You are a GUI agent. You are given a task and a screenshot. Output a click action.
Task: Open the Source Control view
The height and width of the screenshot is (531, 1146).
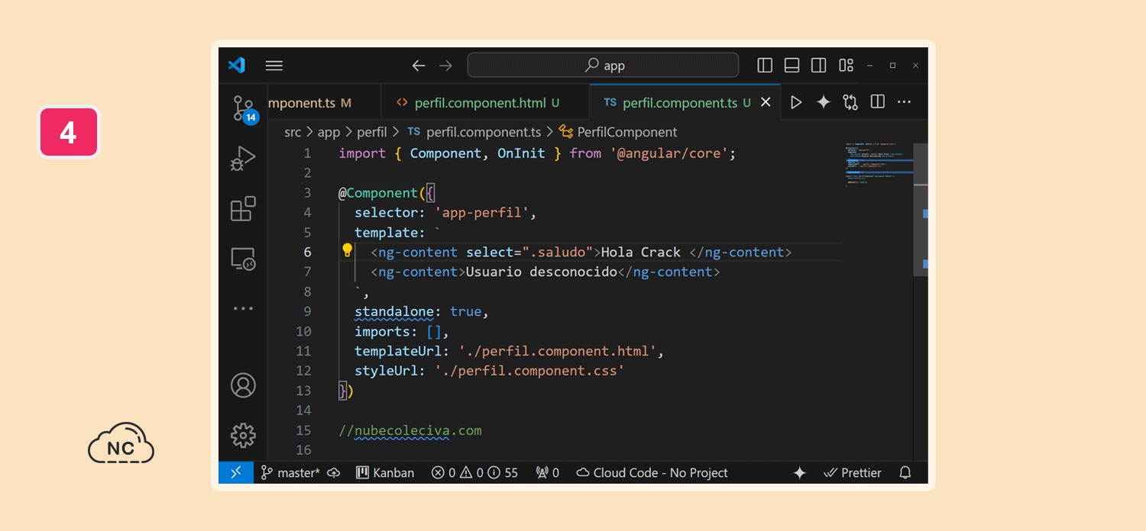coord(244,108)
